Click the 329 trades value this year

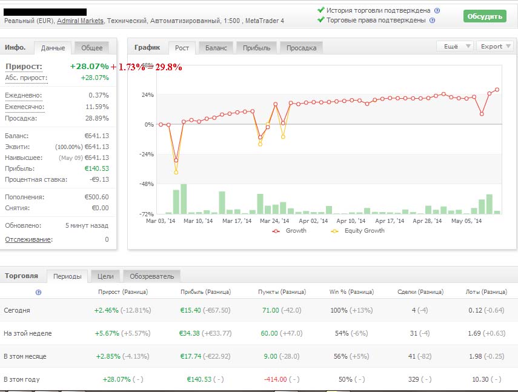[x=413, y=379]
